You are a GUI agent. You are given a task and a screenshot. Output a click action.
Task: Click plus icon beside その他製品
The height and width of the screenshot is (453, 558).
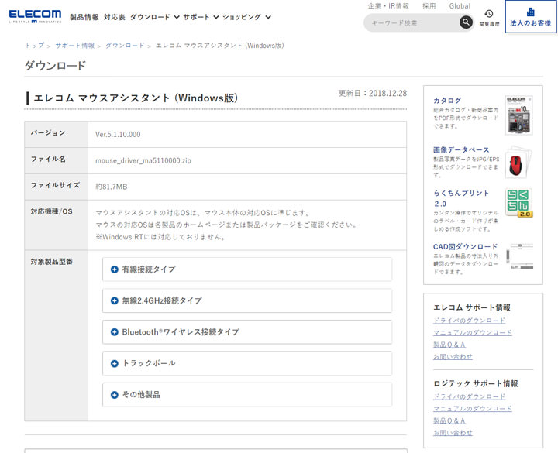114,395
